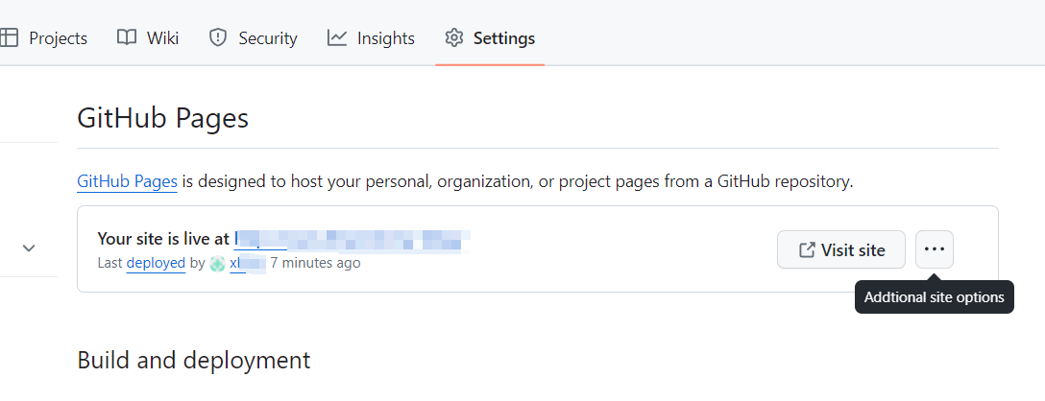Click the Wiki book icon

[127, 38]
